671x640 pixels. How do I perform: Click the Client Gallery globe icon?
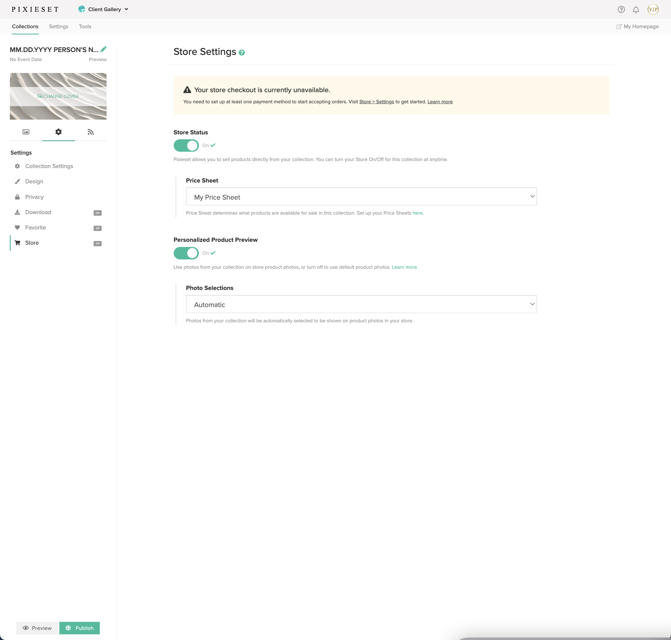click(x=82, y=9)
